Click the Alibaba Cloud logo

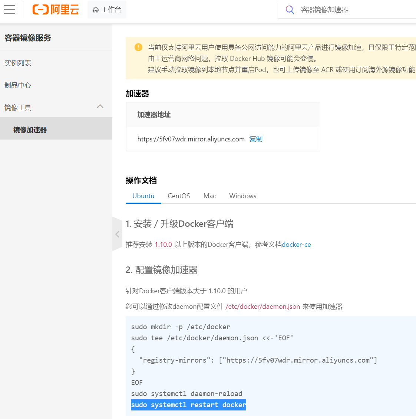[x=56, y=10]
